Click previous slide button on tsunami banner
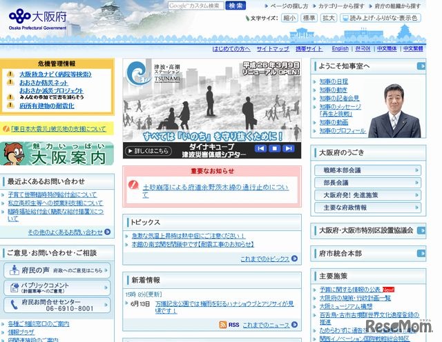The width and height of the screenshot is (442, 342). click(260, 148)
